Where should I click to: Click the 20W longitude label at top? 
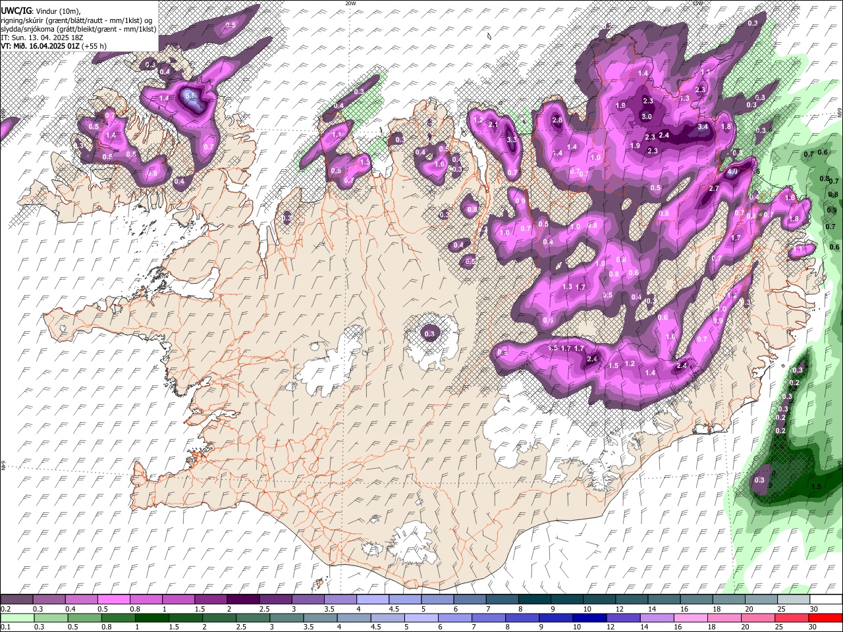pyautogui.click(x=350, y=3)
